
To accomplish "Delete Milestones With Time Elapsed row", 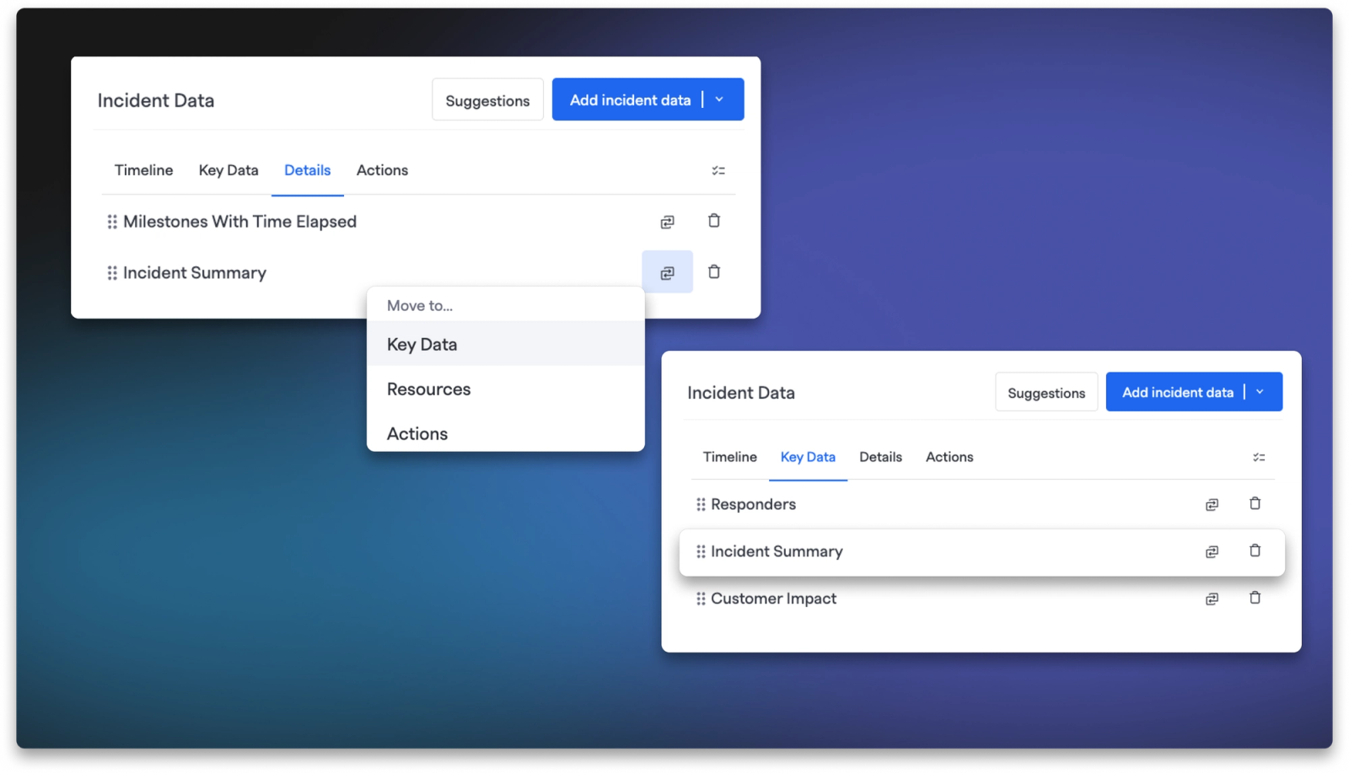I will coord(714,221).
